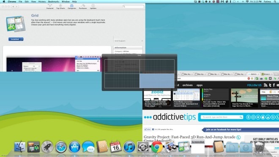Click Join us on facebook banner
279x157 pixels.
click(240, 129)
